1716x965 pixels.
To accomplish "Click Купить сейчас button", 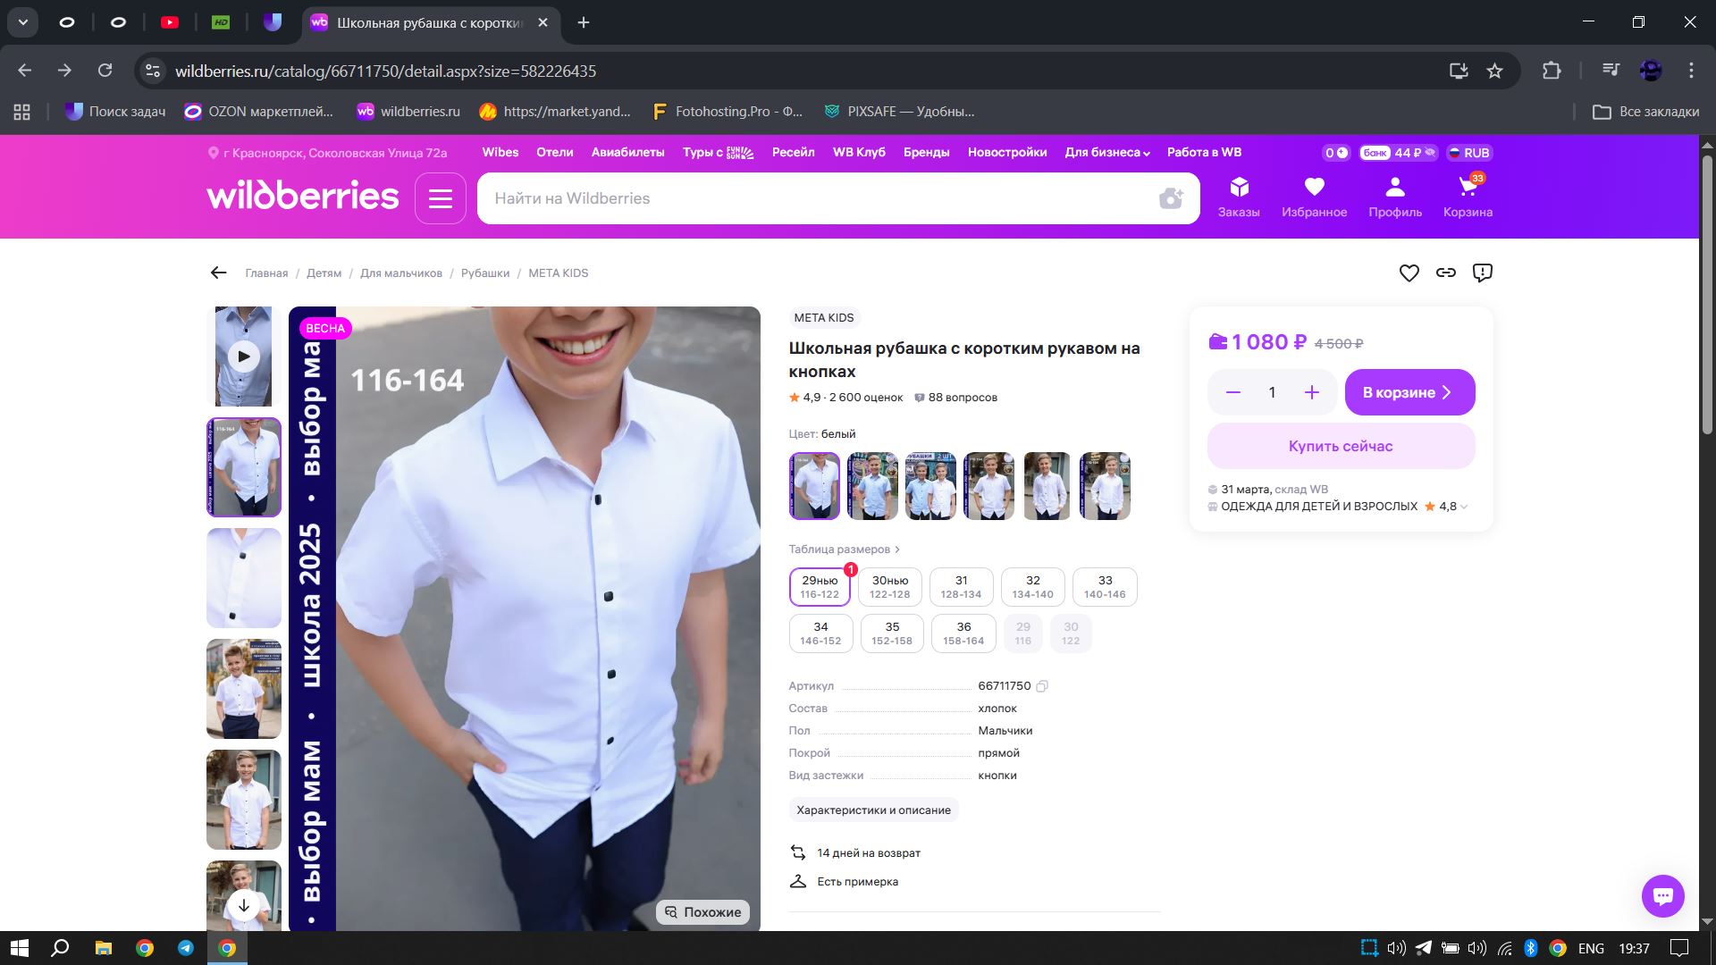I will coord(1341,446).
